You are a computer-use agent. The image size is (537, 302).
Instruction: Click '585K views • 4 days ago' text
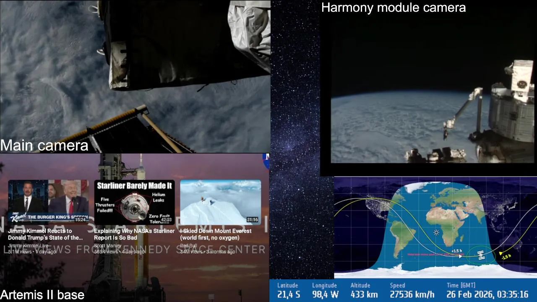(119, 252)
